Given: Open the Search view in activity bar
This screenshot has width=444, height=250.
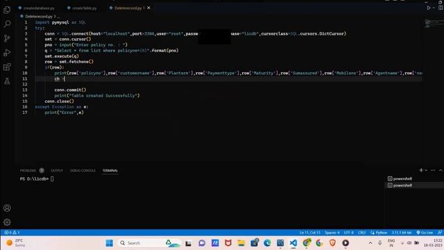Looking at the screenshot, I should [x=7, y=24].
